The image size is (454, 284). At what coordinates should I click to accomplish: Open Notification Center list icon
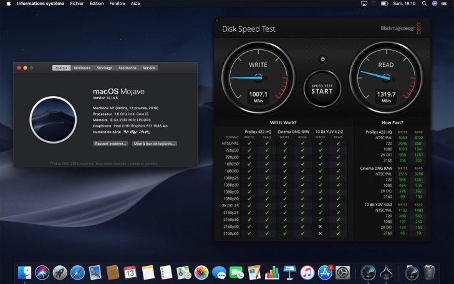click(x=444, y=4)
